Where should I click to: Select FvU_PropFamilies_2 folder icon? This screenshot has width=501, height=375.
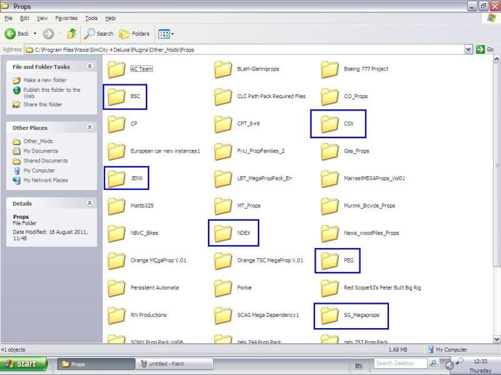[x=223, y=151]
